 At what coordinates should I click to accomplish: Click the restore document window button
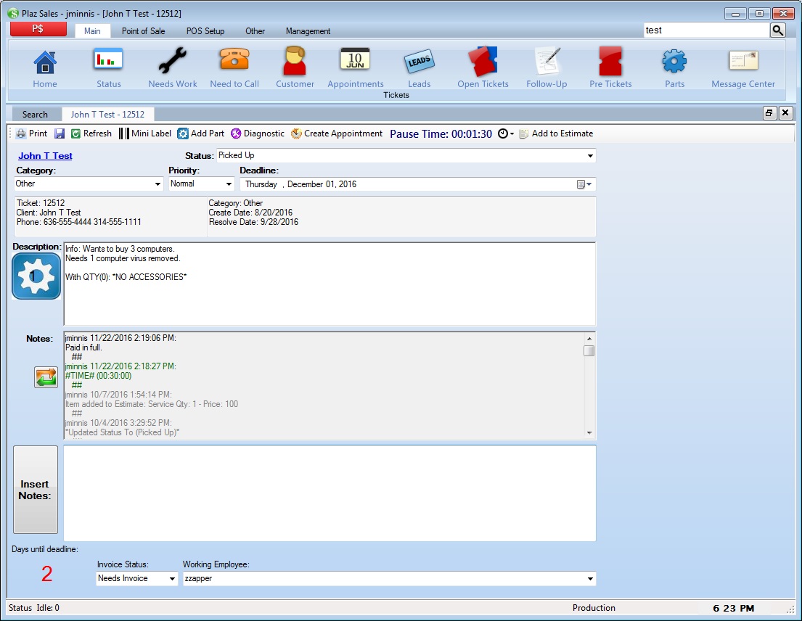[769, 113]
